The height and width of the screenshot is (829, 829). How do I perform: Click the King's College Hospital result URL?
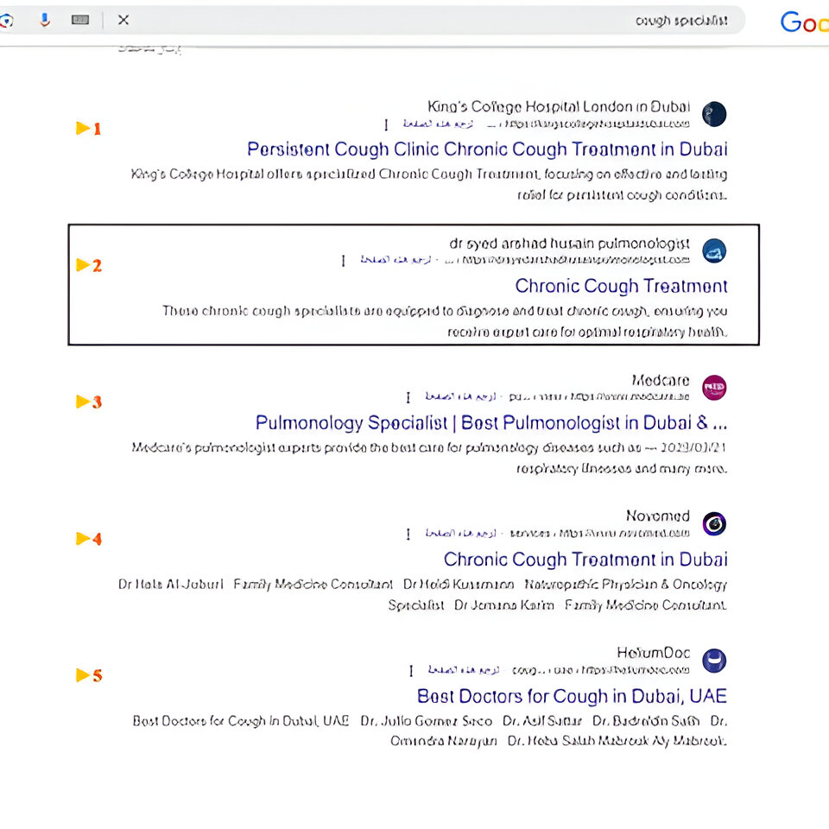588,123
